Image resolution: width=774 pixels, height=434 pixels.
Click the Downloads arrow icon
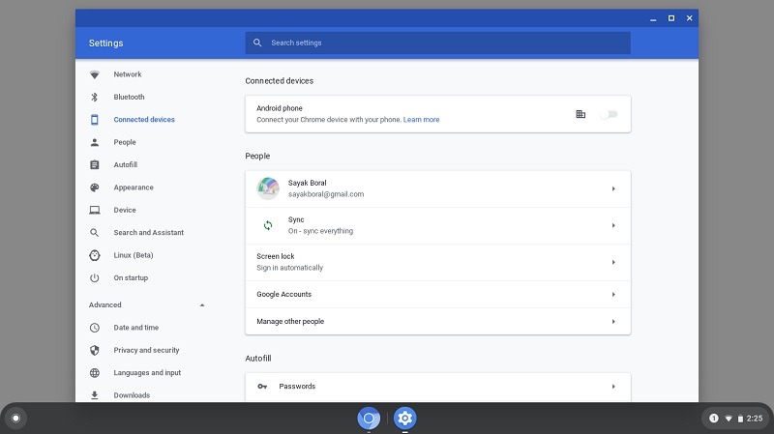click(94, 395)
